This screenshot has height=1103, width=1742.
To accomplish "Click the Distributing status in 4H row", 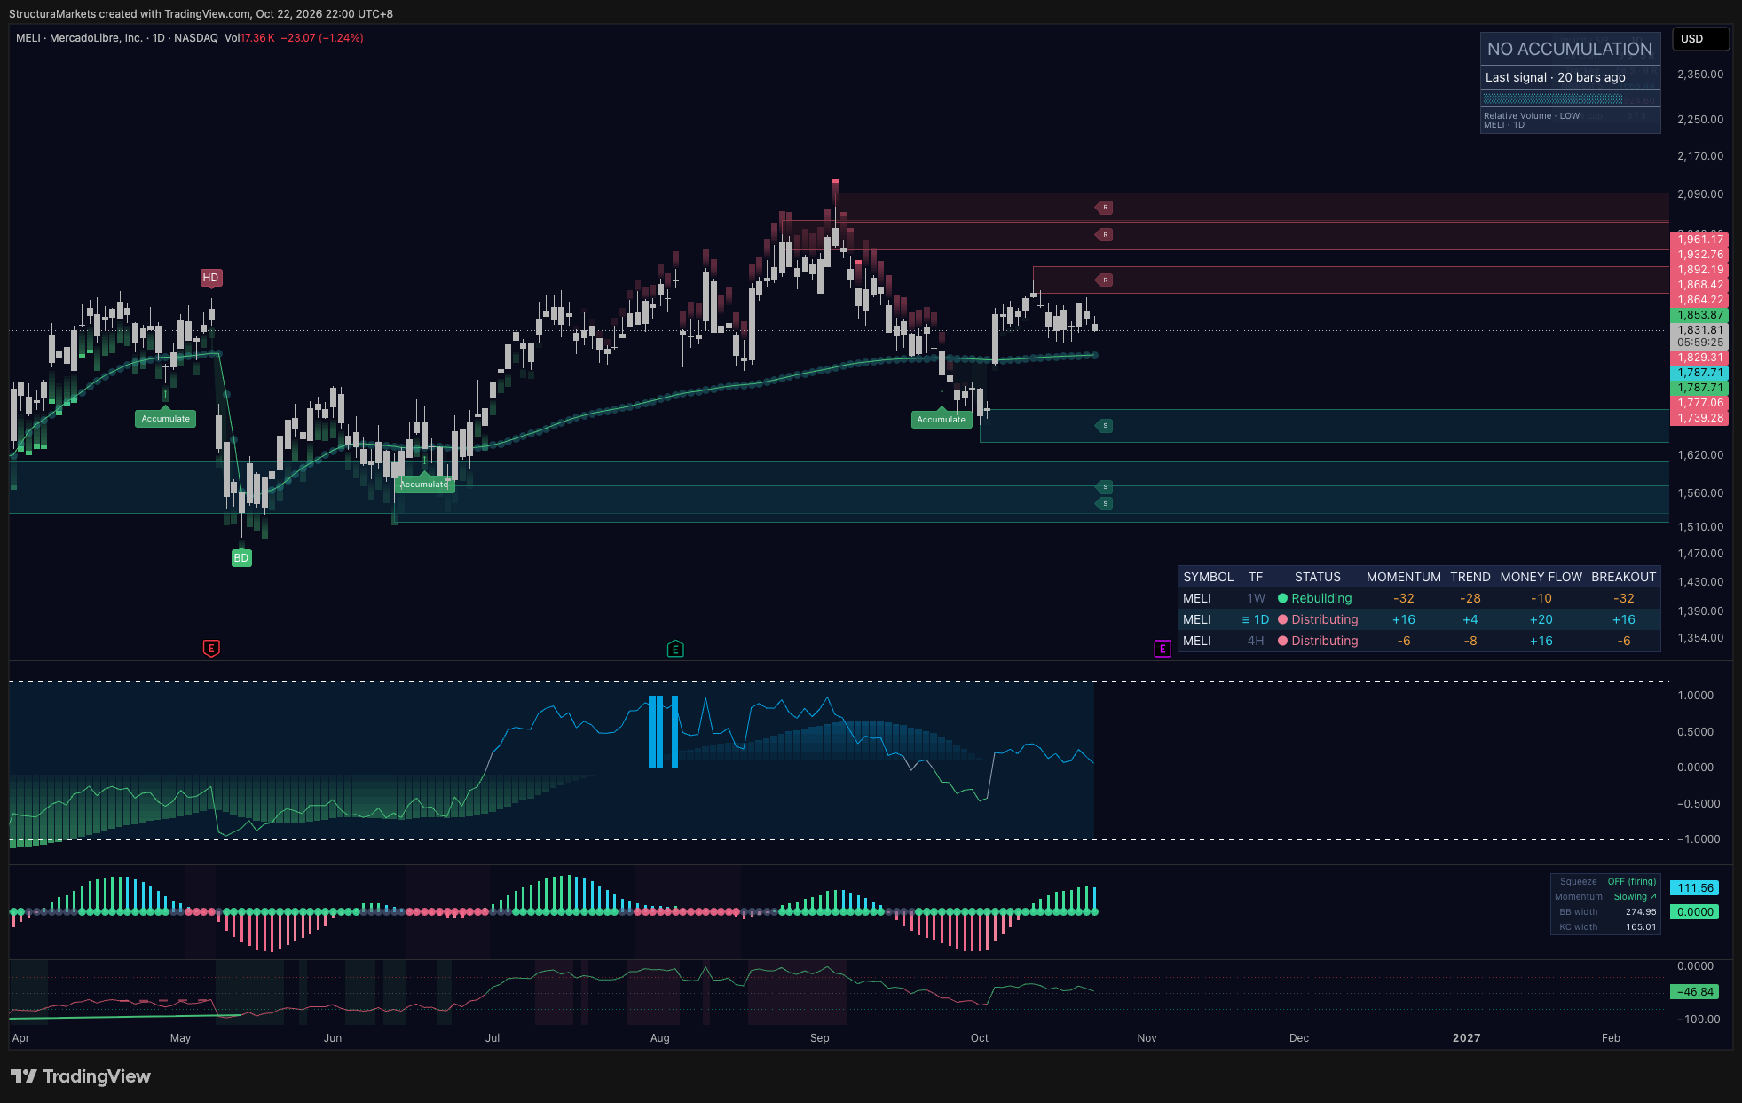I will (x=1324, y=641).
